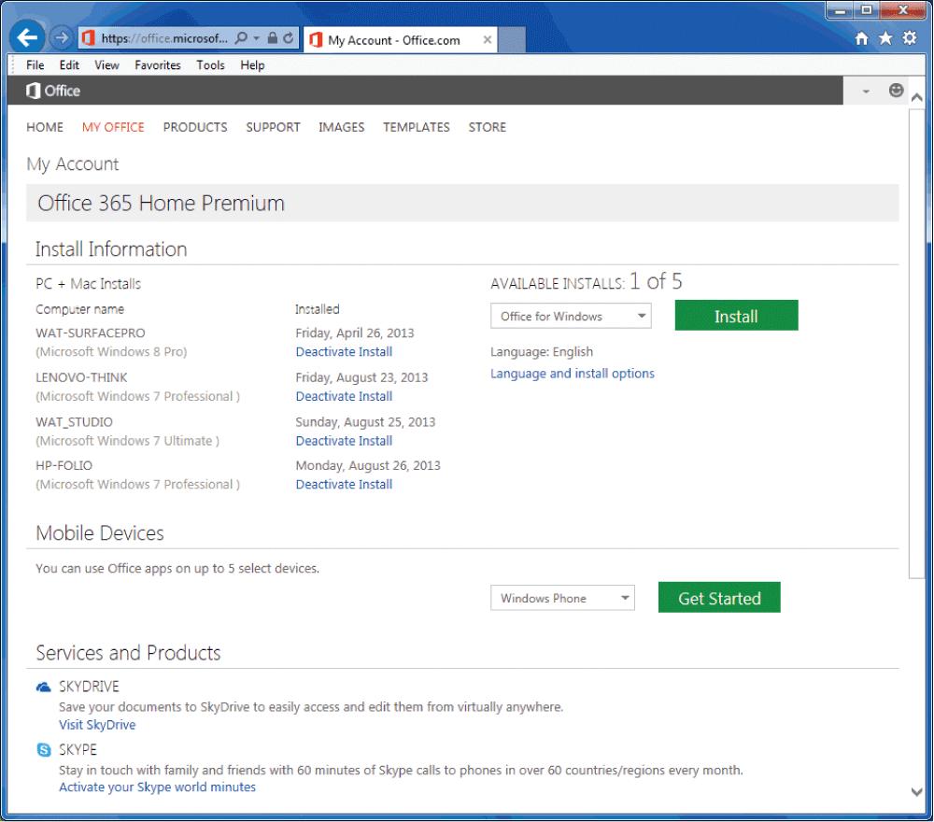Expand the address bar search dropdown arrow

coord(256,38)
